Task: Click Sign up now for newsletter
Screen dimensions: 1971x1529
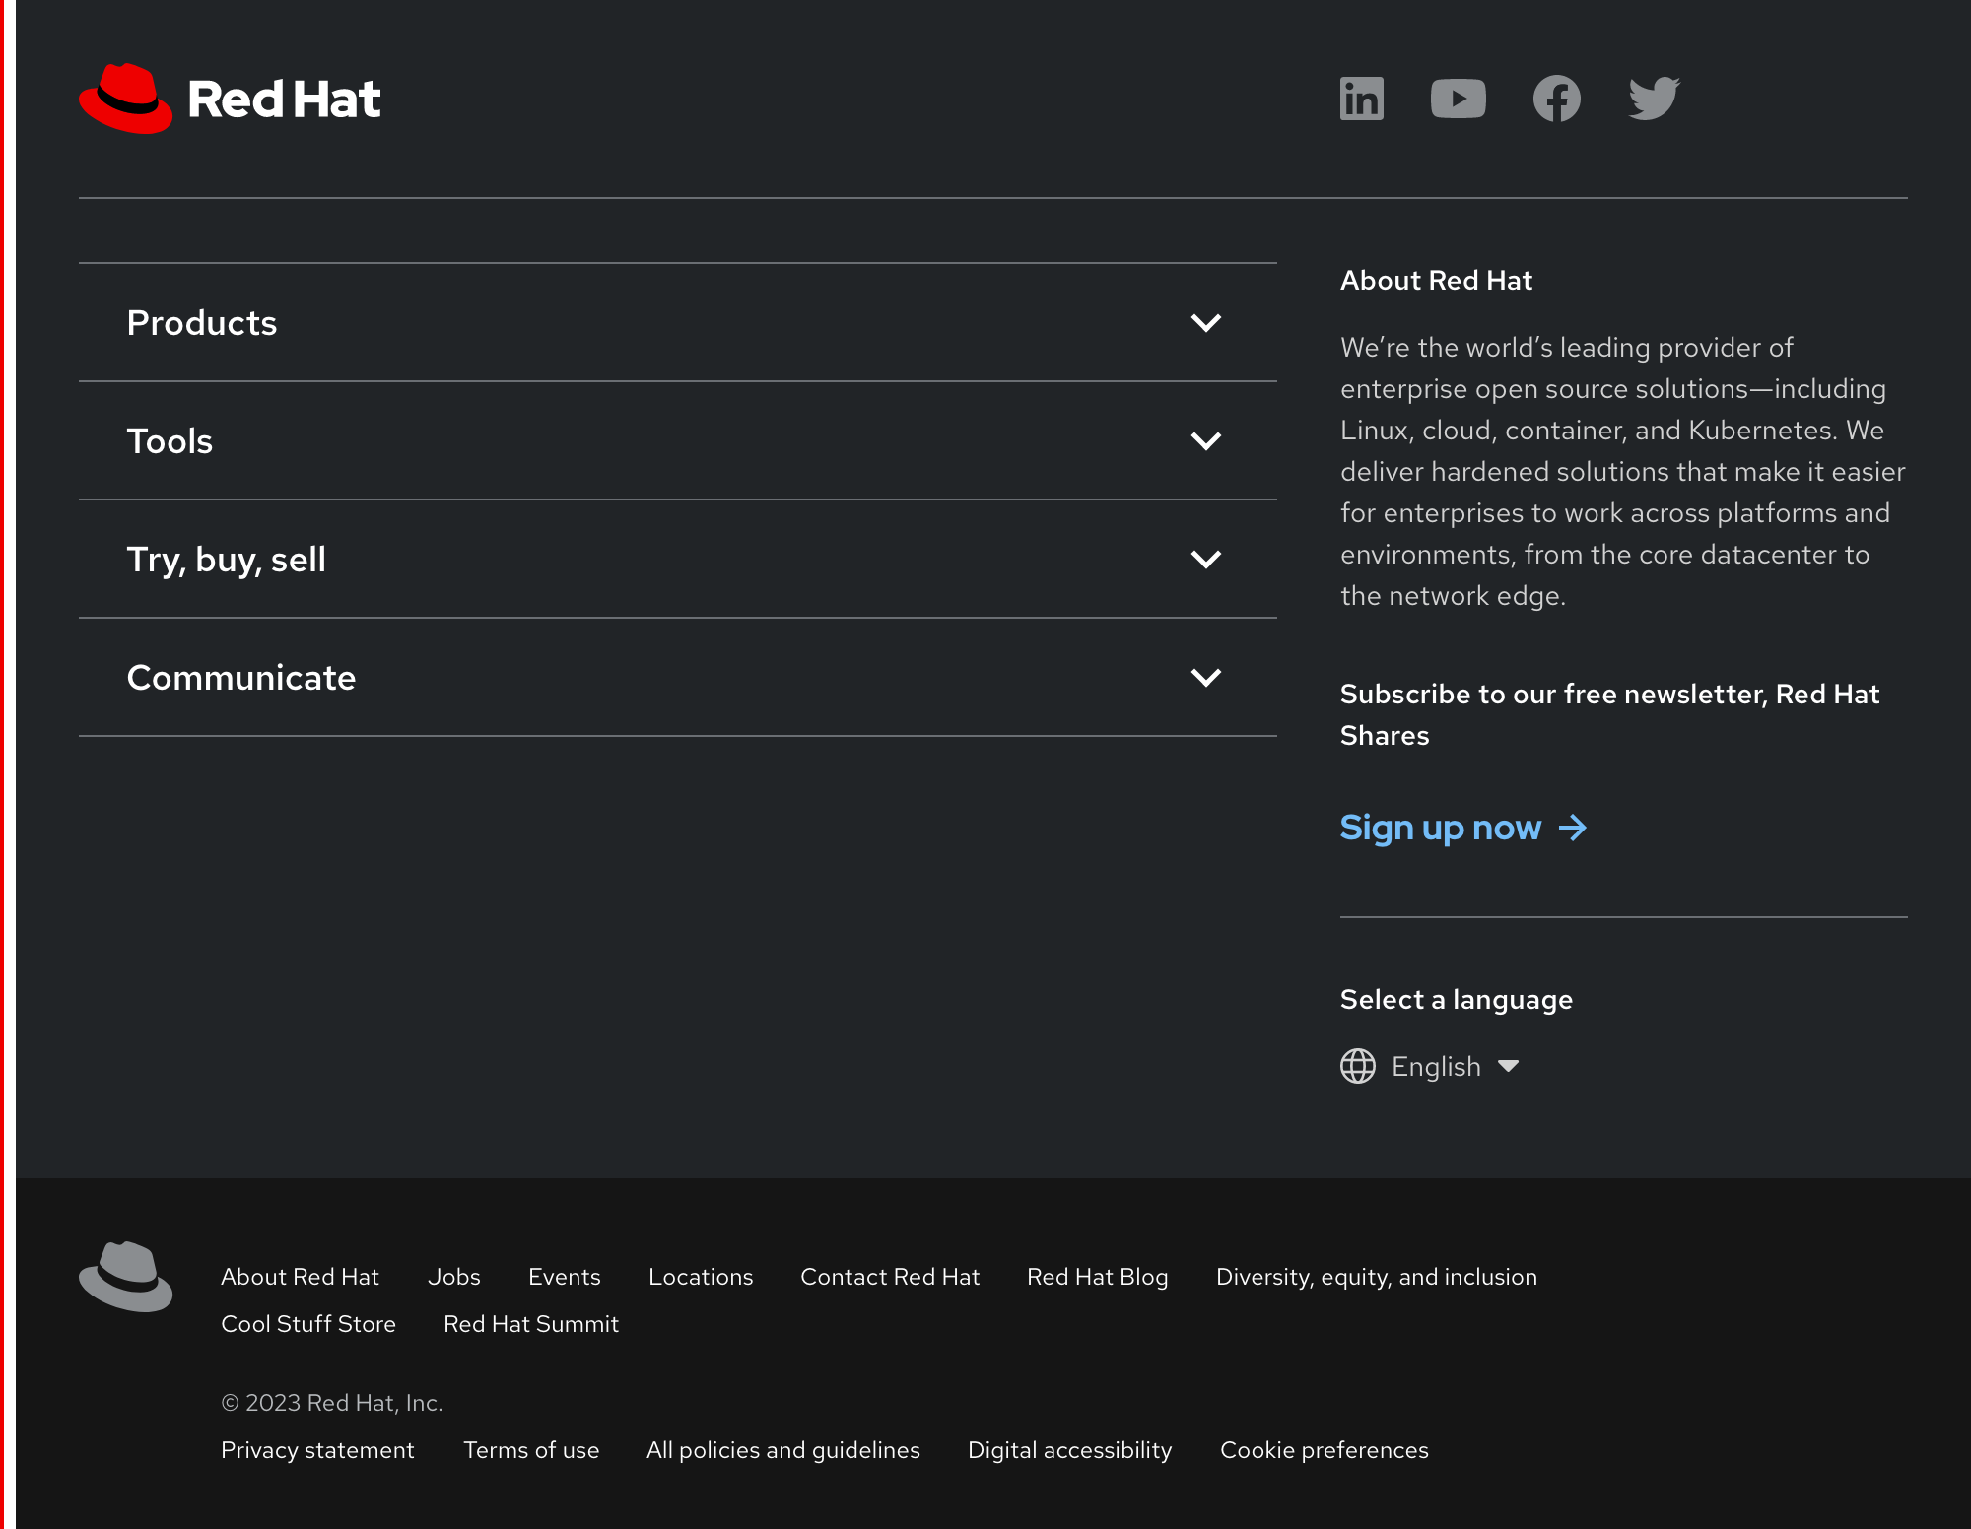Action: [x=1441, y=828]
